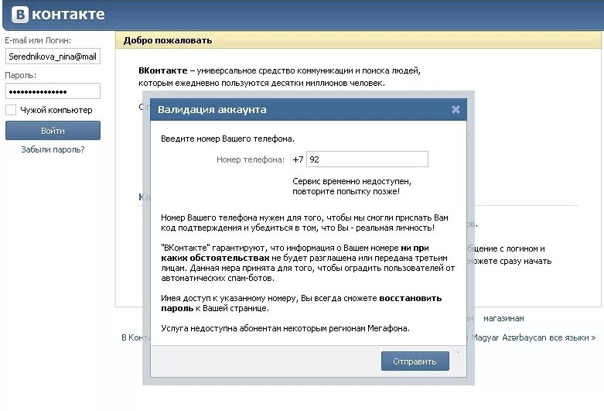604x411 pixels.
Task: Switch language to Magyar
Action: pos(486,337)
